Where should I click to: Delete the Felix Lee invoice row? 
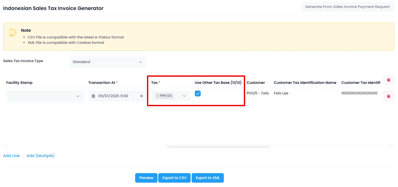point(388,96)
